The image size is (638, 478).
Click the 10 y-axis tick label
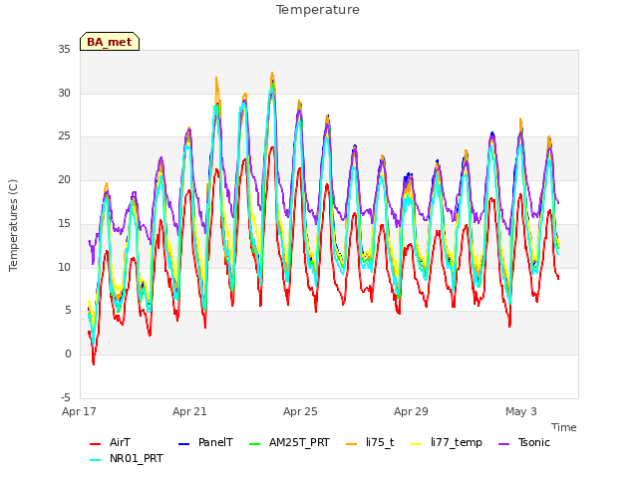[x=64, y=267]
